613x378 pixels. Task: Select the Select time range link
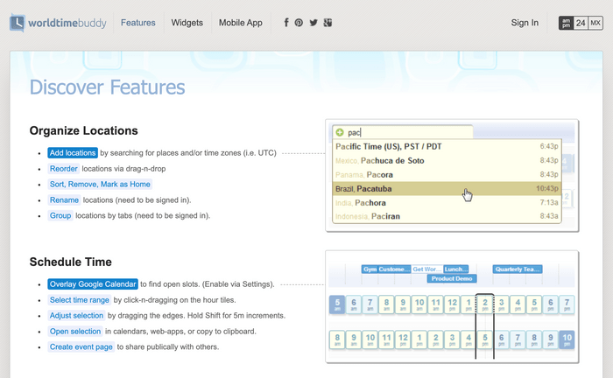coord(80,300)
